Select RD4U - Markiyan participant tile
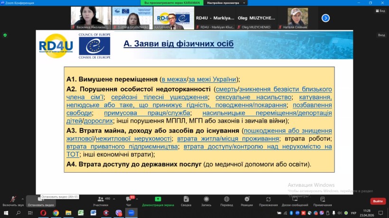Viewport: 389px width, 218px height. click(x=215, y=18)
